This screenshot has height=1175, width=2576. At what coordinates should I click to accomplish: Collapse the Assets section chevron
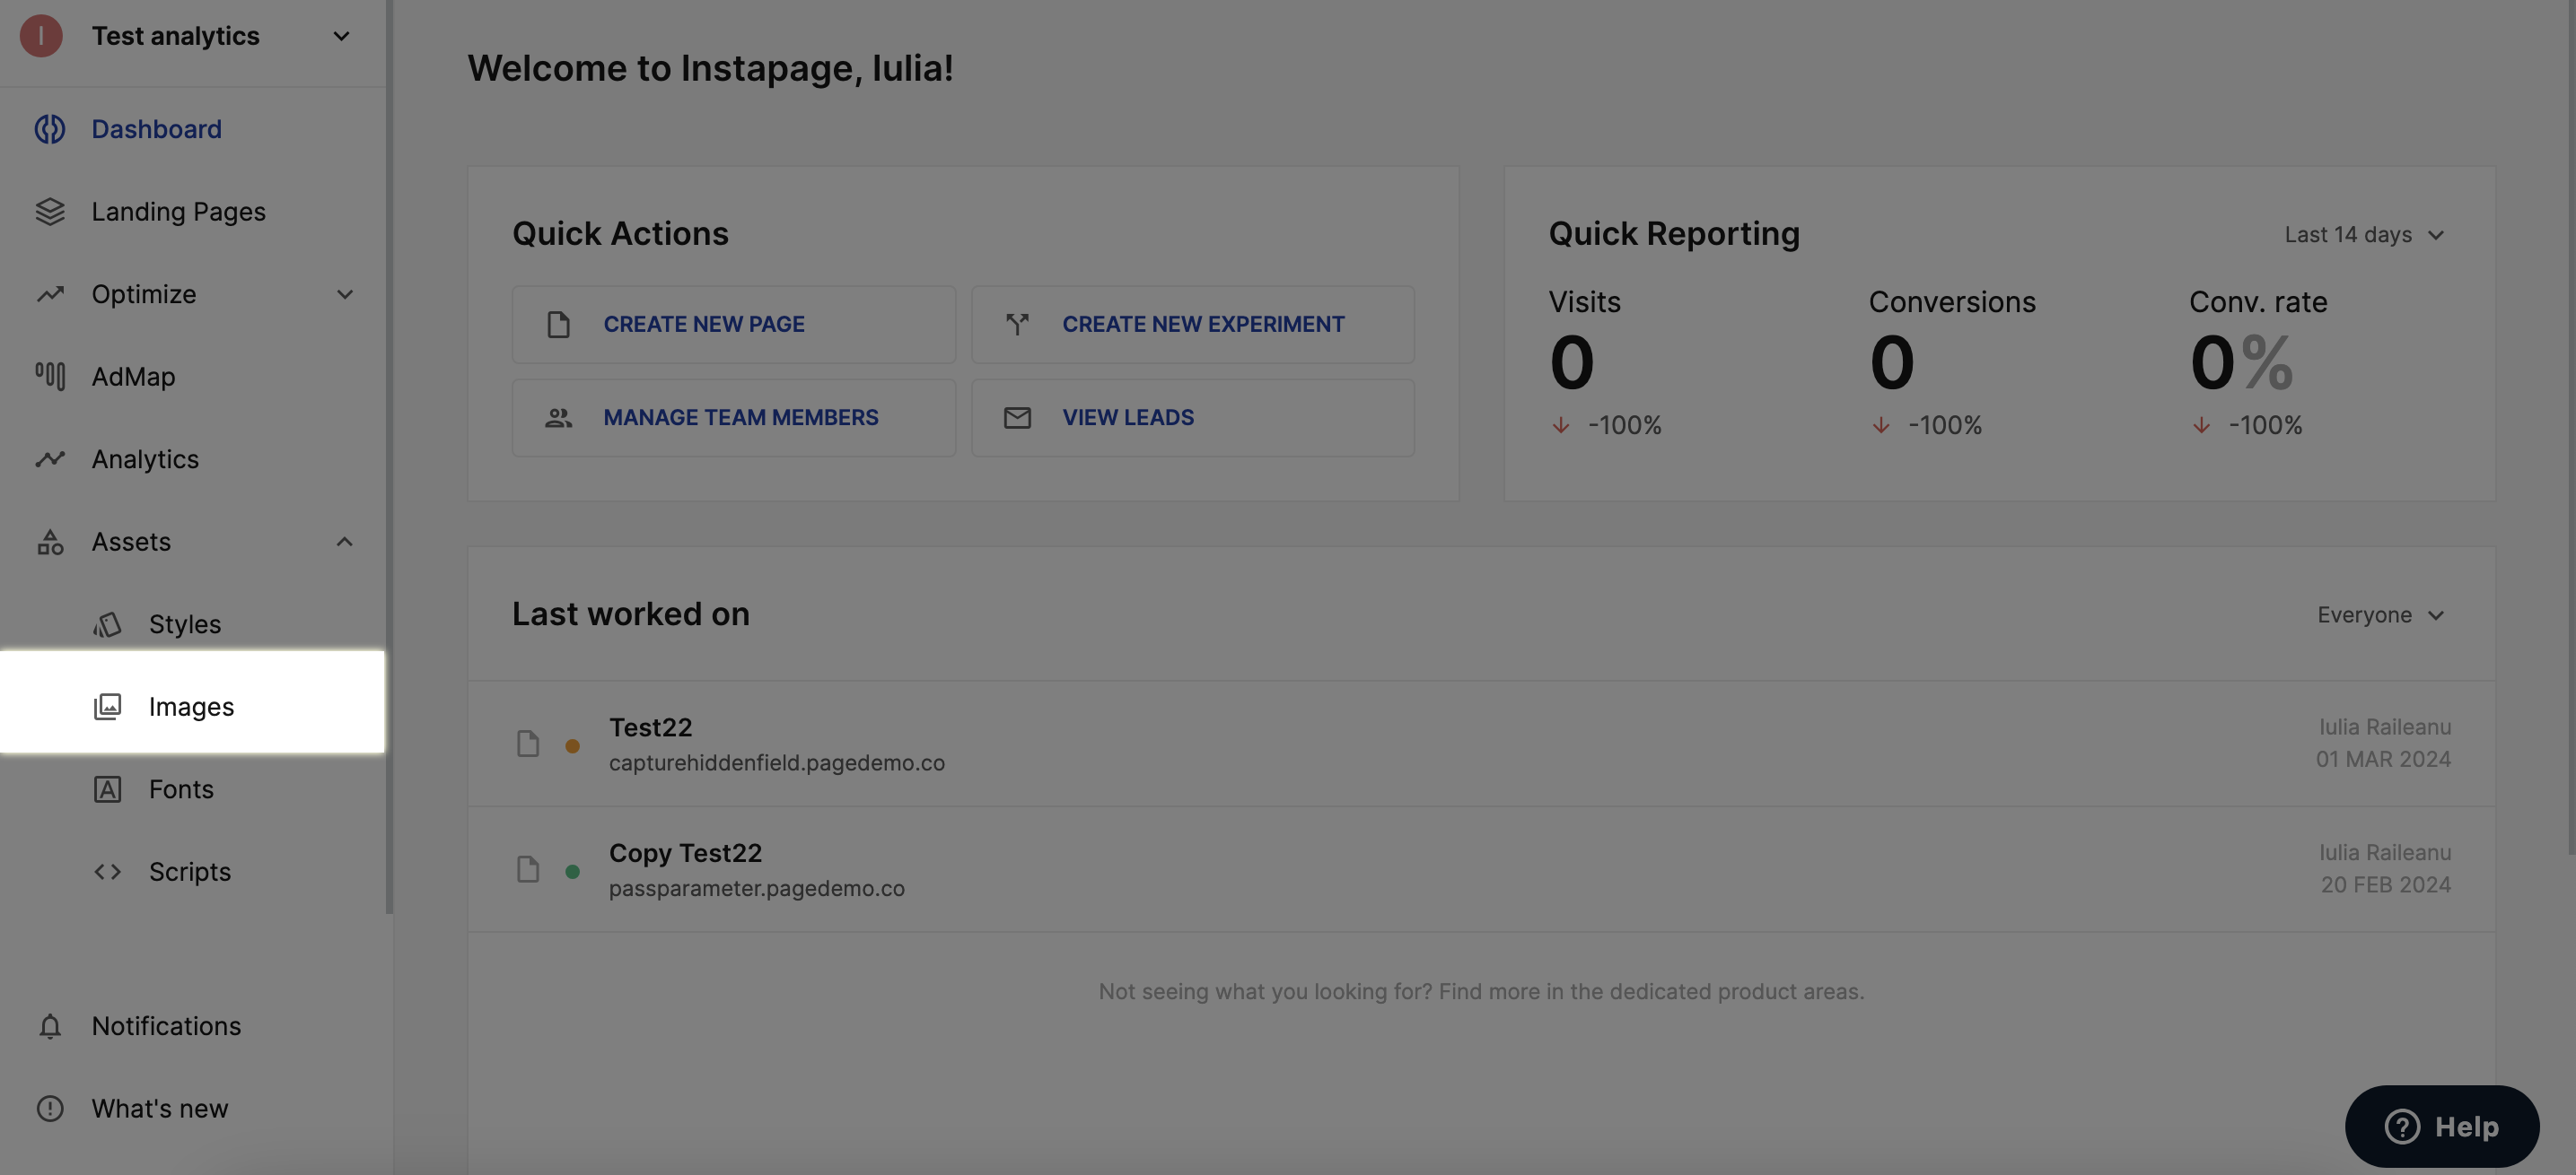click(x=345, y=542)
